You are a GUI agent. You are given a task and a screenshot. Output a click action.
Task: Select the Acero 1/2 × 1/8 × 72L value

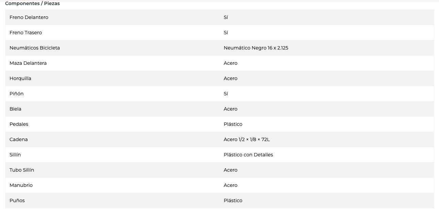[x=247, y=139]
